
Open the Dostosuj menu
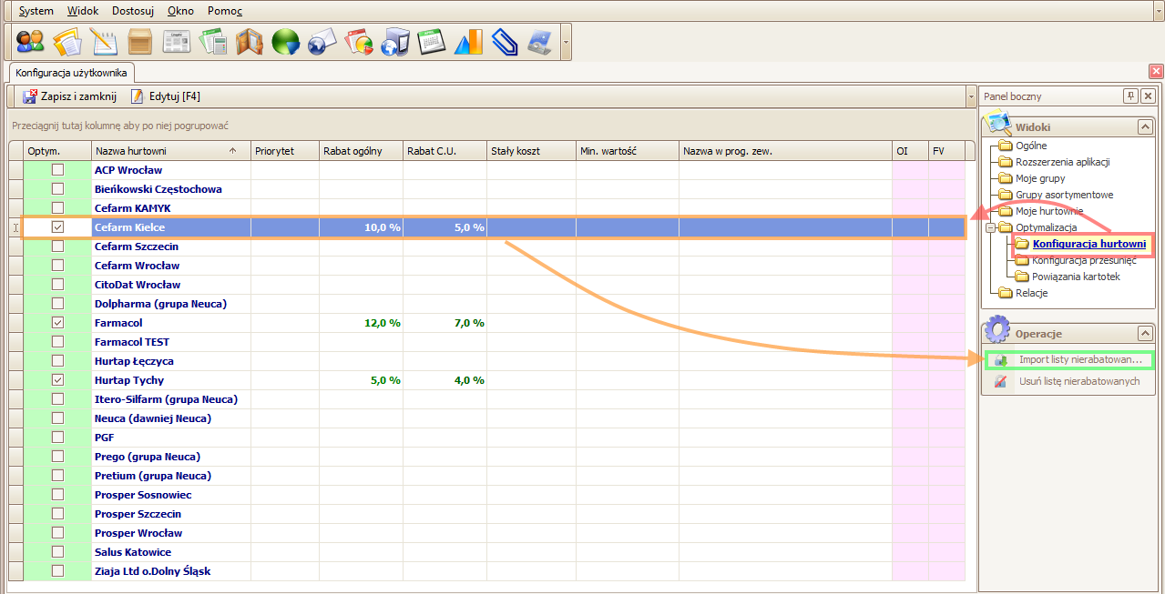coord(133,11)
